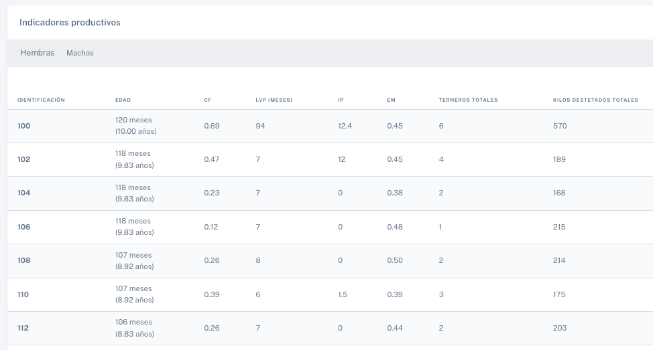Select the 570 kilos destetados cell

pos(560,126)
